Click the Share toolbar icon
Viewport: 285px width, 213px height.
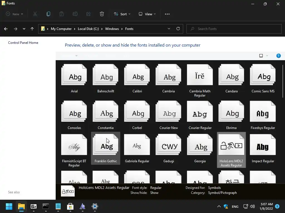pos(89,14)
